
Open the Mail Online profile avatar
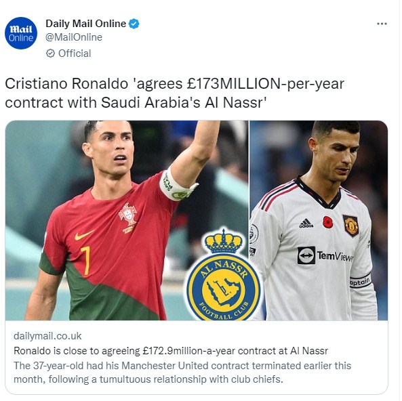point(21,33)
